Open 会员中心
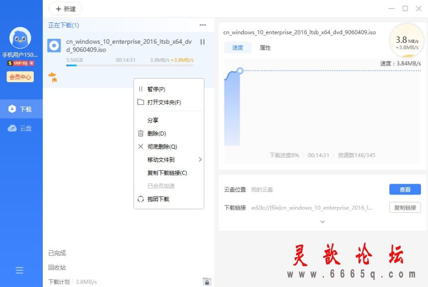This screenshot has width=428, height=287. 20,77
